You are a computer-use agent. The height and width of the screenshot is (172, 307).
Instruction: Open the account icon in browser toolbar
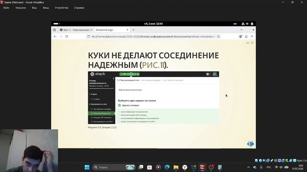click(x=240, y=36)
